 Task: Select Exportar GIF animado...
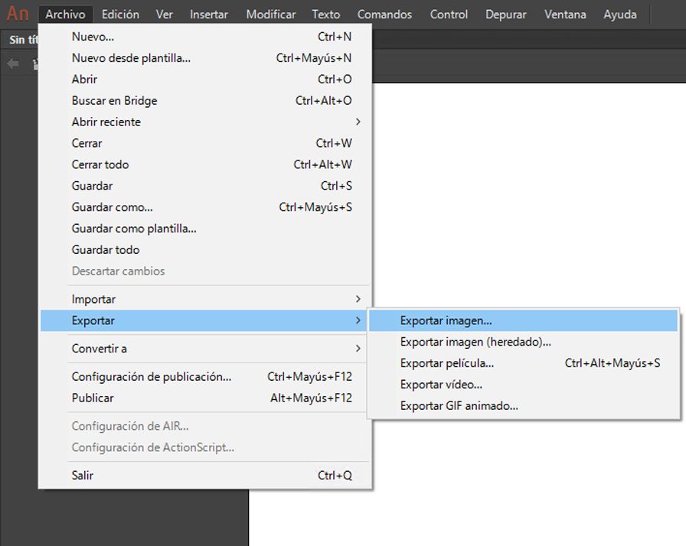tap(523, 406)
